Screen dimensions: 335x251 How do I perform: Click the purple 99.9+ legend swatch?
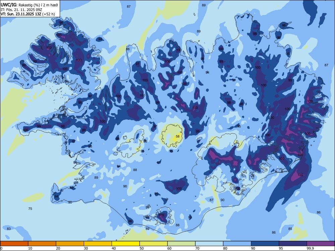click(x=321, y=244)
